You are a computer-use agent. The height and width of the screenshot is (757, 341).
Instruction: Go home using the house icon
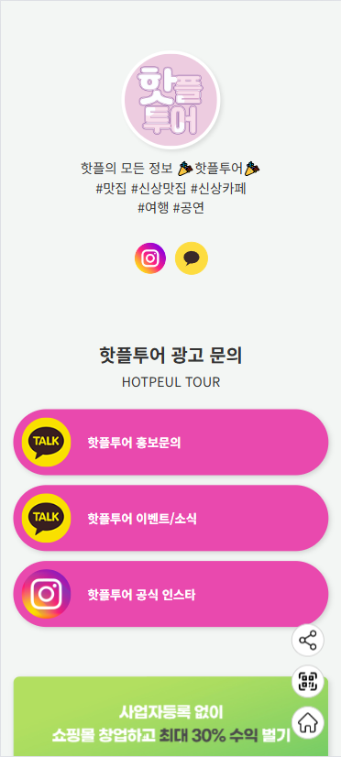coord(308,723)
